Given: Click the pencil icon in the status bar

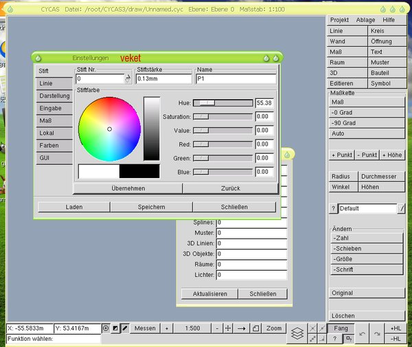Looking at the screenshot, I should (x=125, y=328).
